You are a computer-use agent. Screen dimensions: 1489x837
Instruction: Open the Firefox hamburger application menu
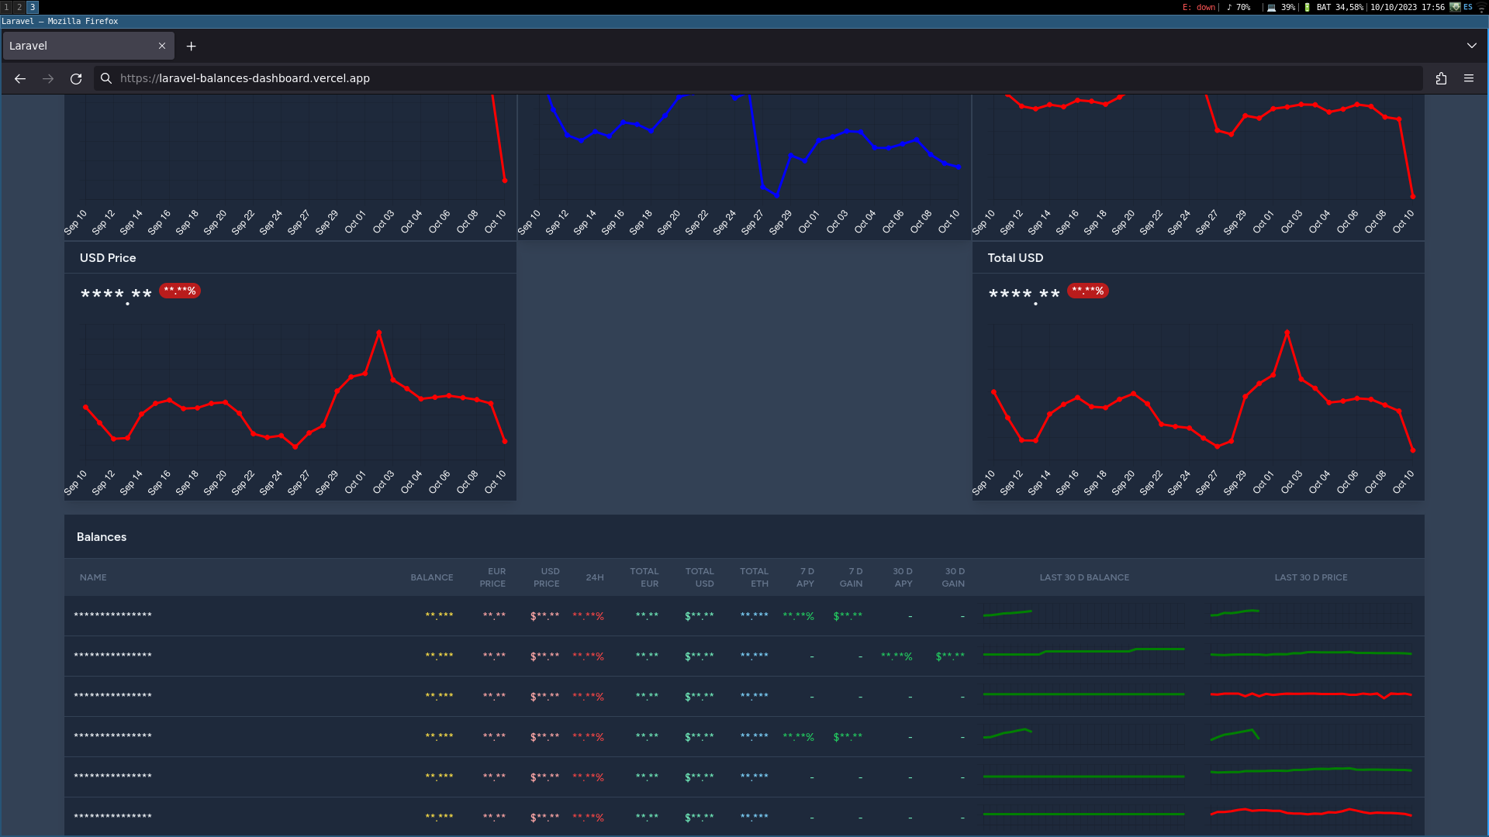1469,78
